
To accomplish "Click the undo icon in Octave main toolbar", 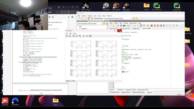I will point(92,18).
